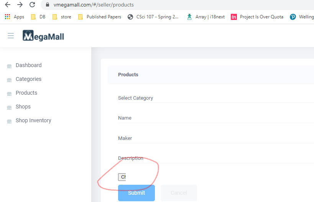Click the Shop Inventory sidebar icon
The width and height of the screenshot is (314, 202).
[9, 121]
